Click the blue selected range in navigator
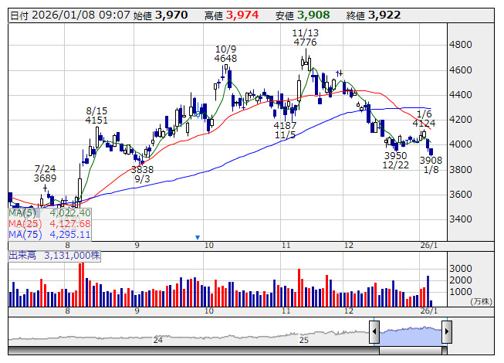This screenshot has width=504, height=363. [411, 336]
